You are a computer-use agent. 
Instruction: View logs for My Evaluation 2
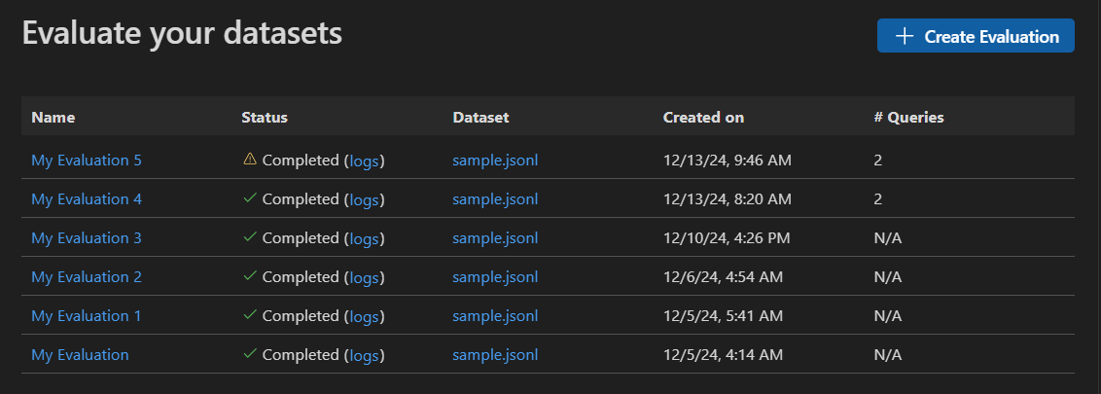(x=364, y=277)
